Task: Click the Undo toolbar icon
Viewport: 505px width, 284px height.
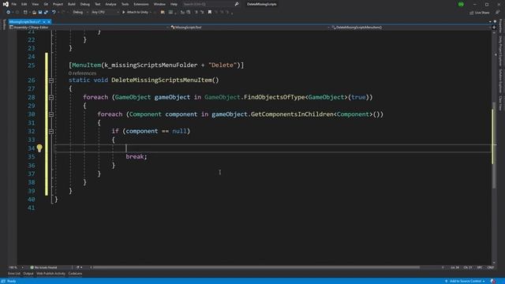Action: [x=54, y=13]
